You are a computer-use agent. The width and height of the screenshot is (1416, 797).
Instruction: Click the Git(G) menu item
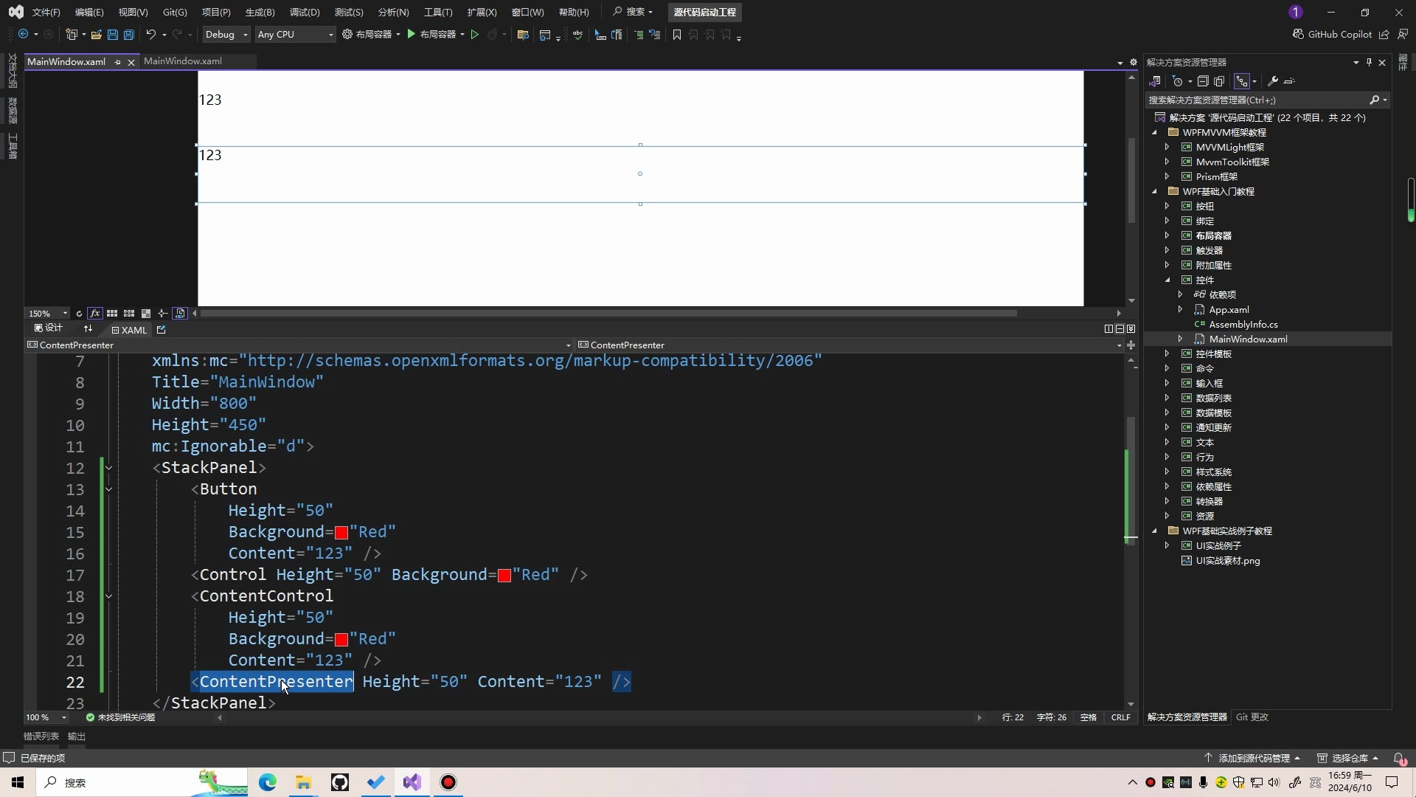tap(175, 12)
